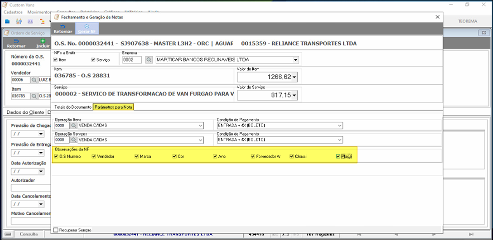Click people icon in main toolbar
The image size is (493, 240).
(x=19, y=21)
